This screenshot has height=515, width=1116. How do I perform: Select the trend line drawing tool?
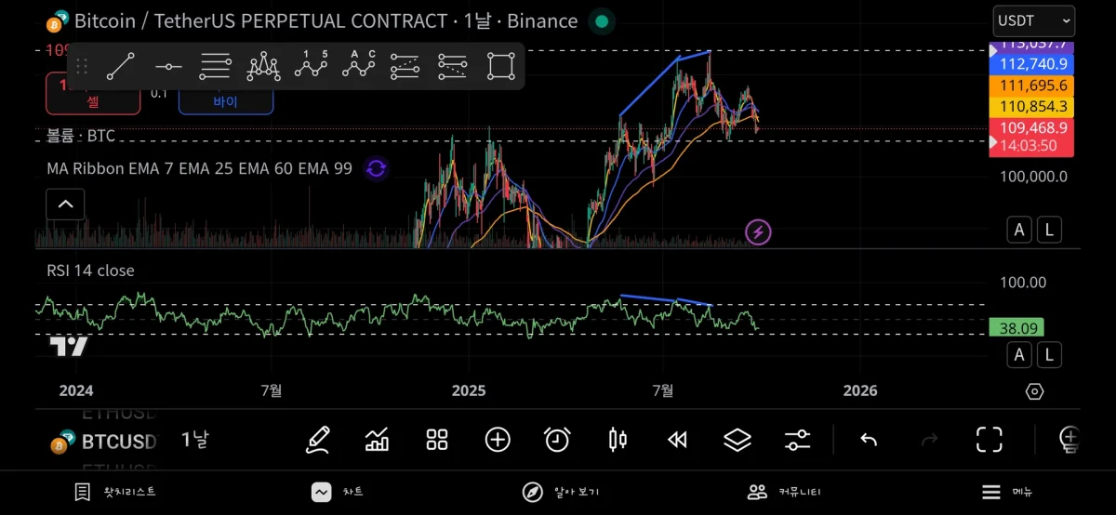[121, 66]
